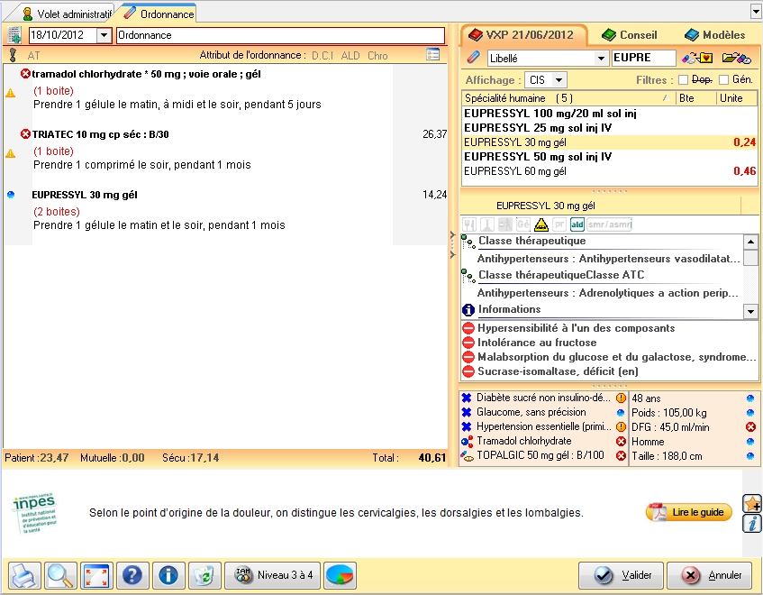The width and height of the screenshot is (763, 595).
Task: Switch to the Conseil tab
Action: pos(630,35)
